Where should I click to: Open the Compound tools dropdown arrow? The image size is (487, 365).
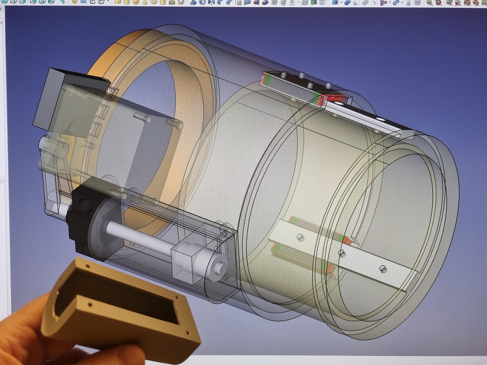[x=341, y=2]
